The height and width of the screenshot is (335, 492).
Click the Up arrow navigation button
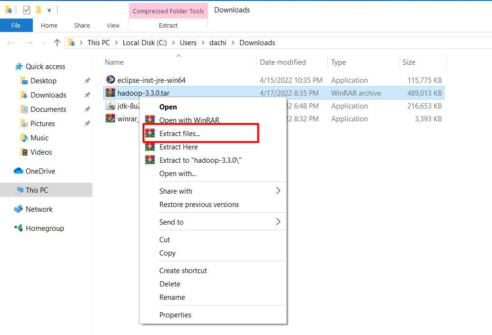[x=57, y=43]
